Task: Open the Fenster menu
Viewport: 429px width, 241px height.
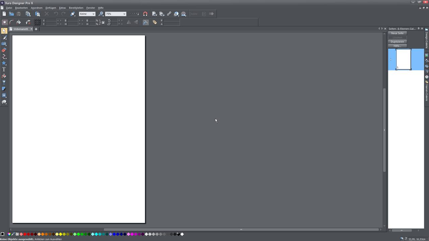Action: (90, 8)
